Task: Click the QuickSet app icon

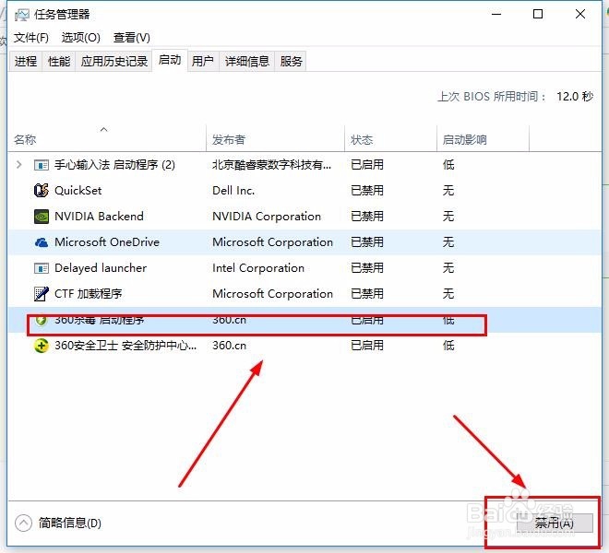Action: pos(42,191)
